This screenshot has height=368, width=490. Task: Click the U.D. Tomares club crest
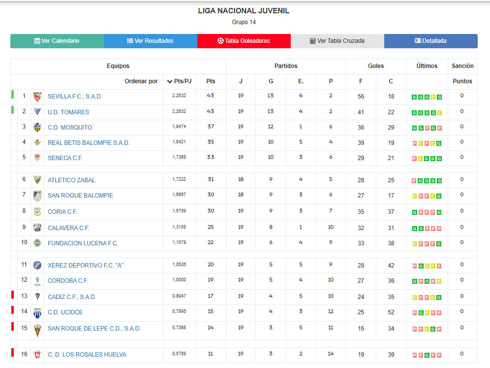(37, 112)
